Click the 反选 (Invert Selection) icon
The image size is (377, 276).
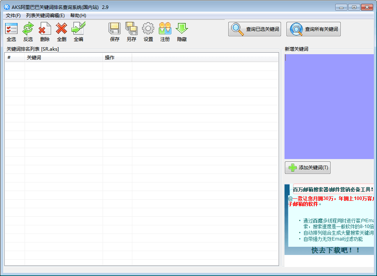tap(28, 29)
